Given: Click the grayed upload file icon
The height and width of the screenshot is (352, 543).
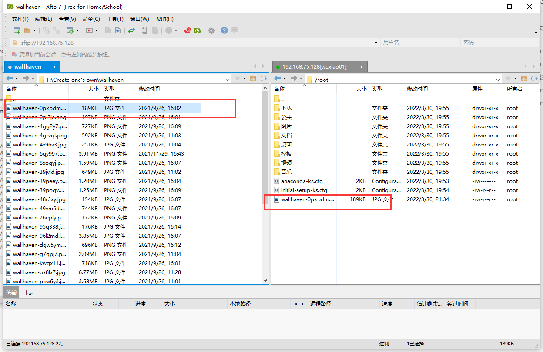Looking at the screenshot, I should coord(107,30).
